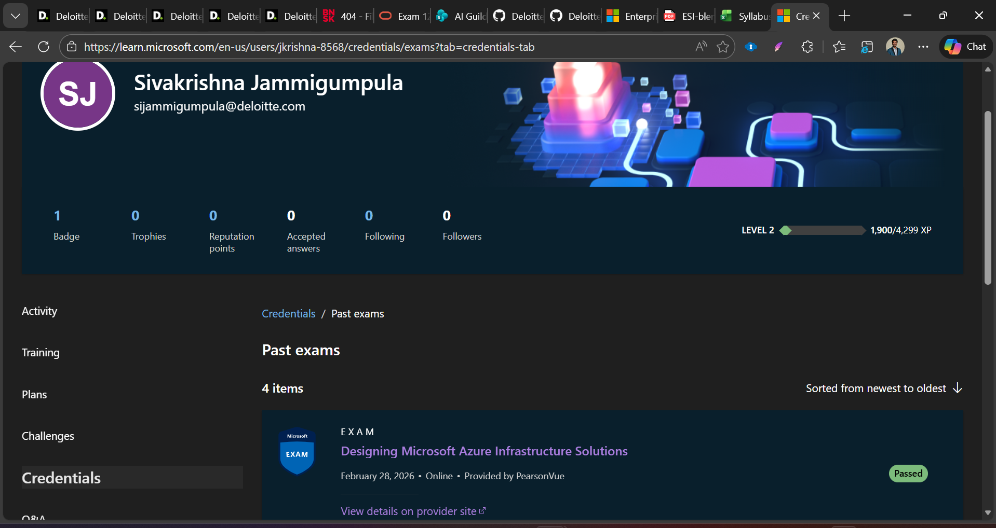Screen dimensions: 996x528
Task: Open the browser profile avatar
Action: (x=895, y=47)
